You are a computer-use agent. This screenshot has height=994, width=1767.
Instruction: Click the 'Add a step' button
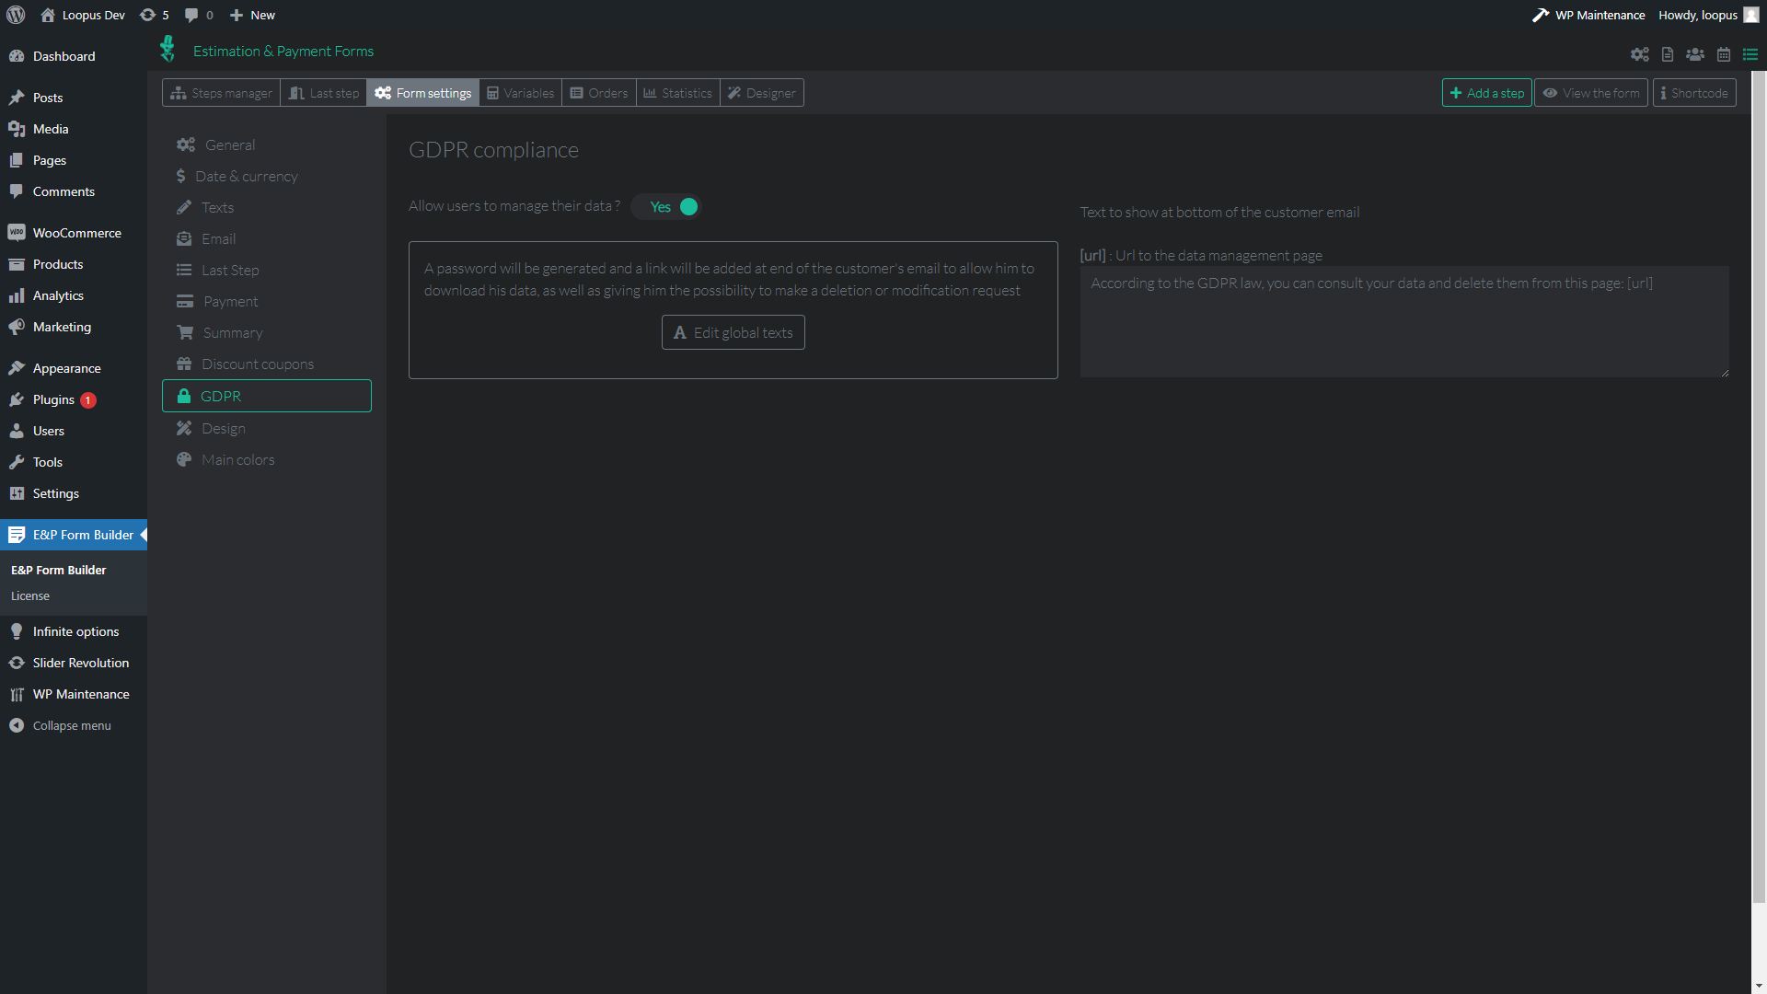(x=1486, y=93)
